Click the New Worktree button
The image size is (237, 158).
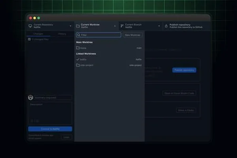(133, 35)
